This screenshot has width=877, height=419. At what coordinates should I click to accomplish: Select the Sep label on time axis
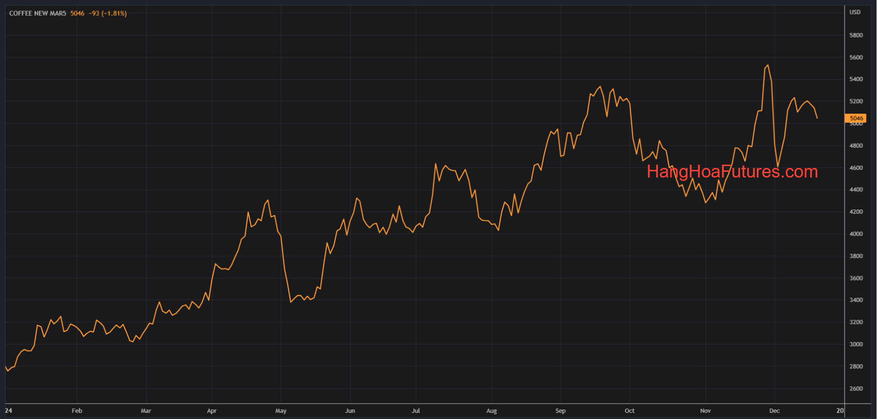click(x=560, y=411)
